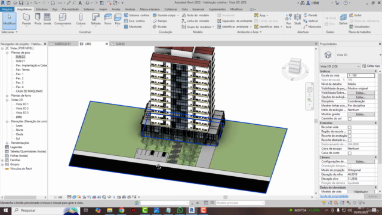The width and height of the screenshot is (382, 215).
Task: Open WhatsApp from the taskbar
Action: click(x=180, y=210)
